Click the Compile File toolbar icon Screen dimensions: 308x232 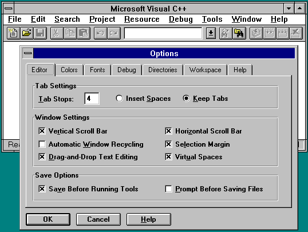pos(256,33)
